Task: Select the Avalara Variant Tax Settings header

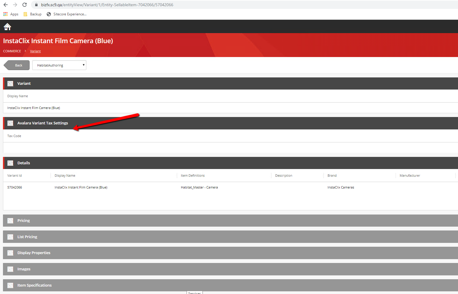Action: (230, 123)
